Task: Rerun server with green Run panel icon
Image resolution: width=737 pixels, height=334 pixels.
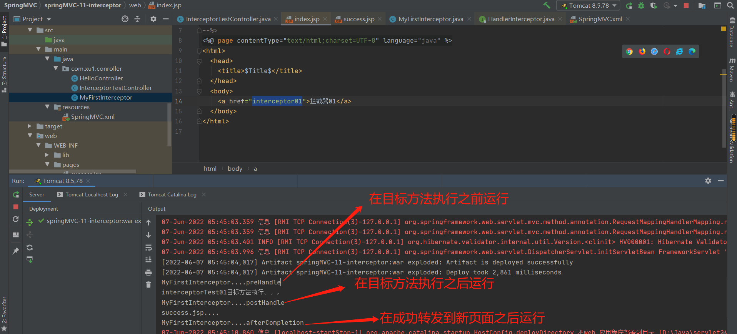Action: tap(16, 194)
